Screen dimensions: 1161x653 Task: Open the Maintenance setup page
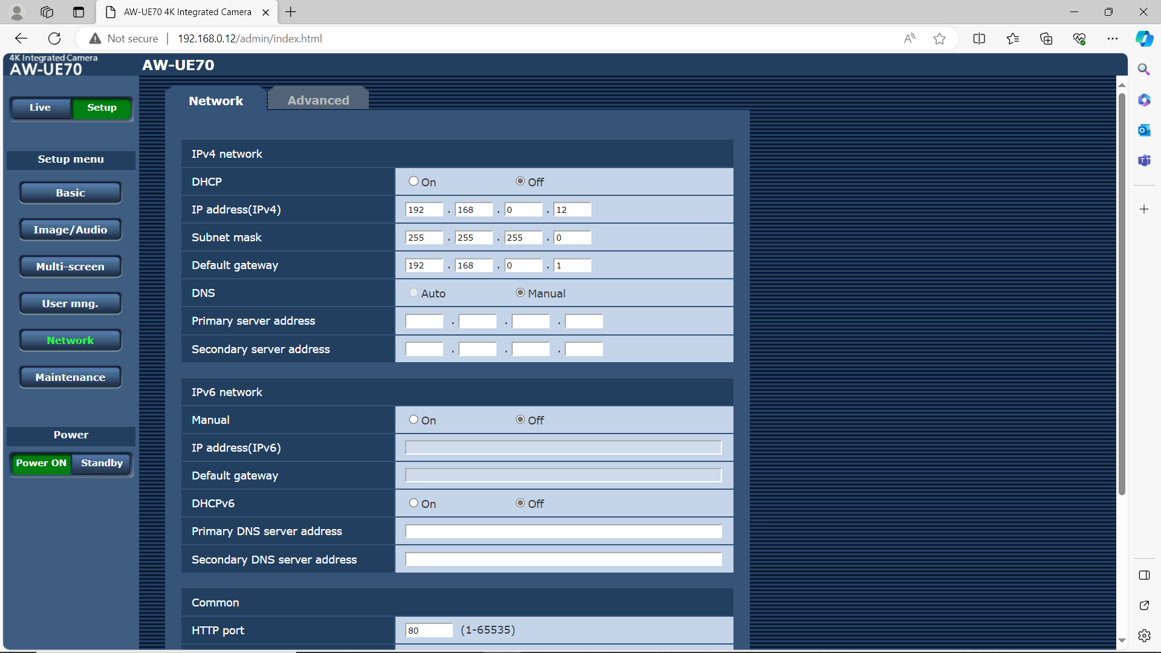click(x=70, y=377)
